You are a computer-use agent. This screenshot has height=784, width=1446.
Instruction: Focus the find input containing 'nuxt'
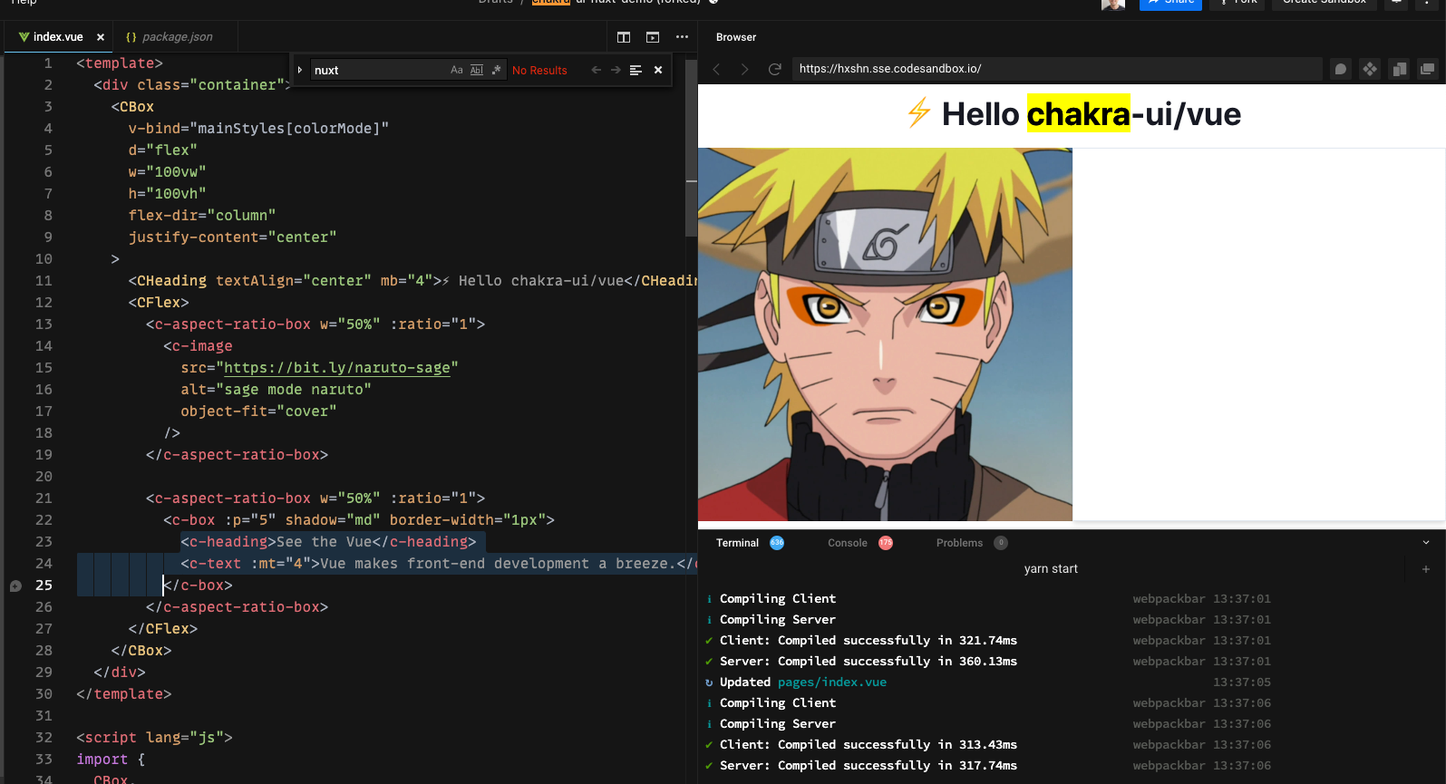(x=379, y=70)
